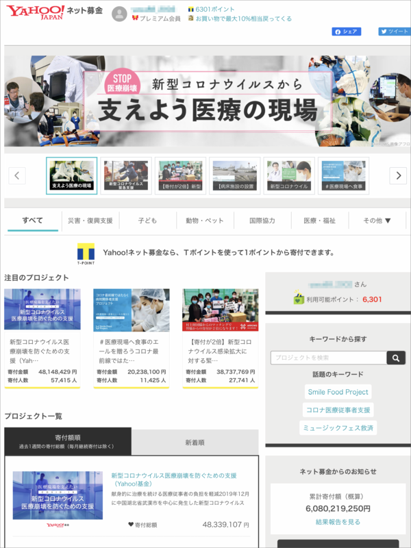The image size is (411, 548).
Task: Switch to the 動物・ペット tab
Action: click(205, 221)
